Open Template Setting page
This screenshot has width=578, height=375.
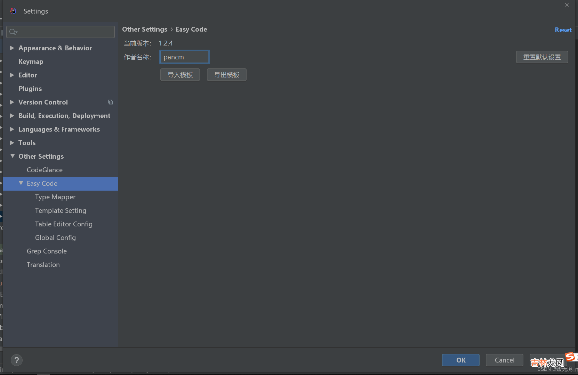pos(61,210)
